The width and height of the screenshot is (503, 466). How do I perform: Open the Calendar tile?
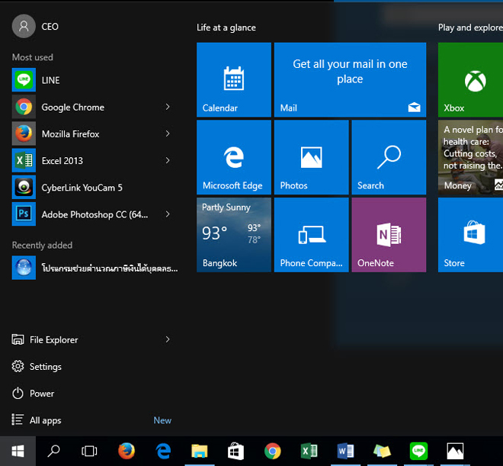coord(233,80)
